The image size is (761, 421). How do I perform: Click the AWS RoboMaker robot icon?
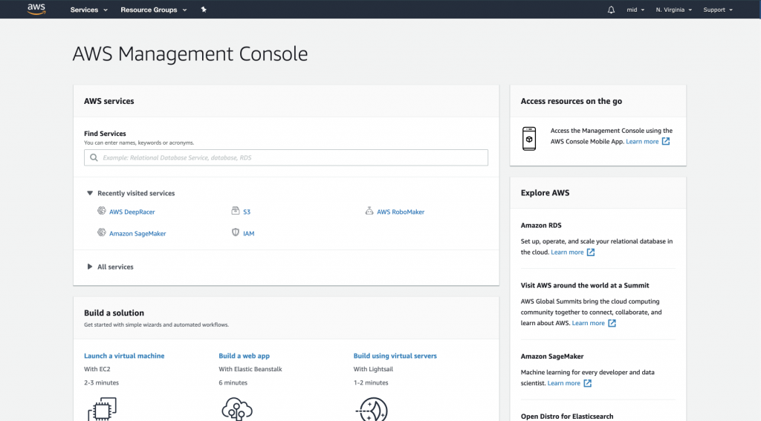[369, 211]
